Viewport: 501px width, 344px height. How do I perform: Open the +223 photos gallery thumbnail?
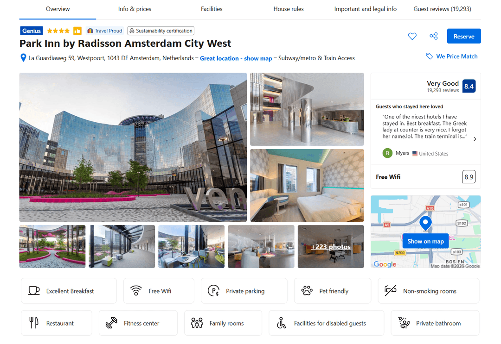click(x=331, y=246)
